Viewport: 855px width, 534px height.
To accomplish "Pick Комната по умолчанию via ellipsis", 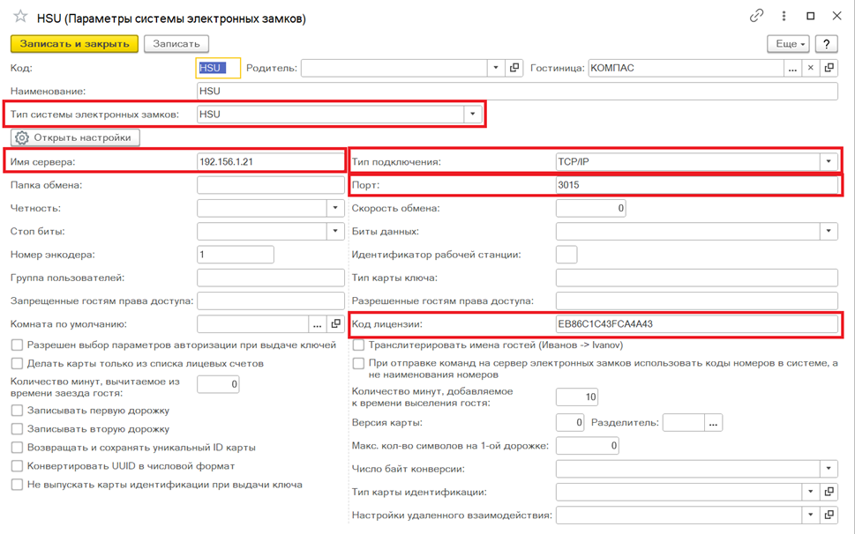I will pyautogui.click(x=318, y=324).
